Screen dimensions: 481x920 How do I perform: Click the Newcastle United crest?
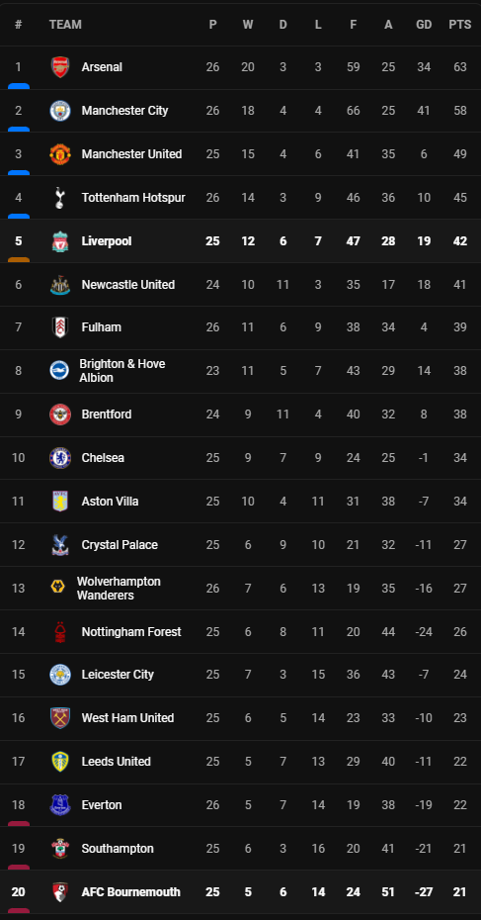pyautogui.click(x=60, y=285)
